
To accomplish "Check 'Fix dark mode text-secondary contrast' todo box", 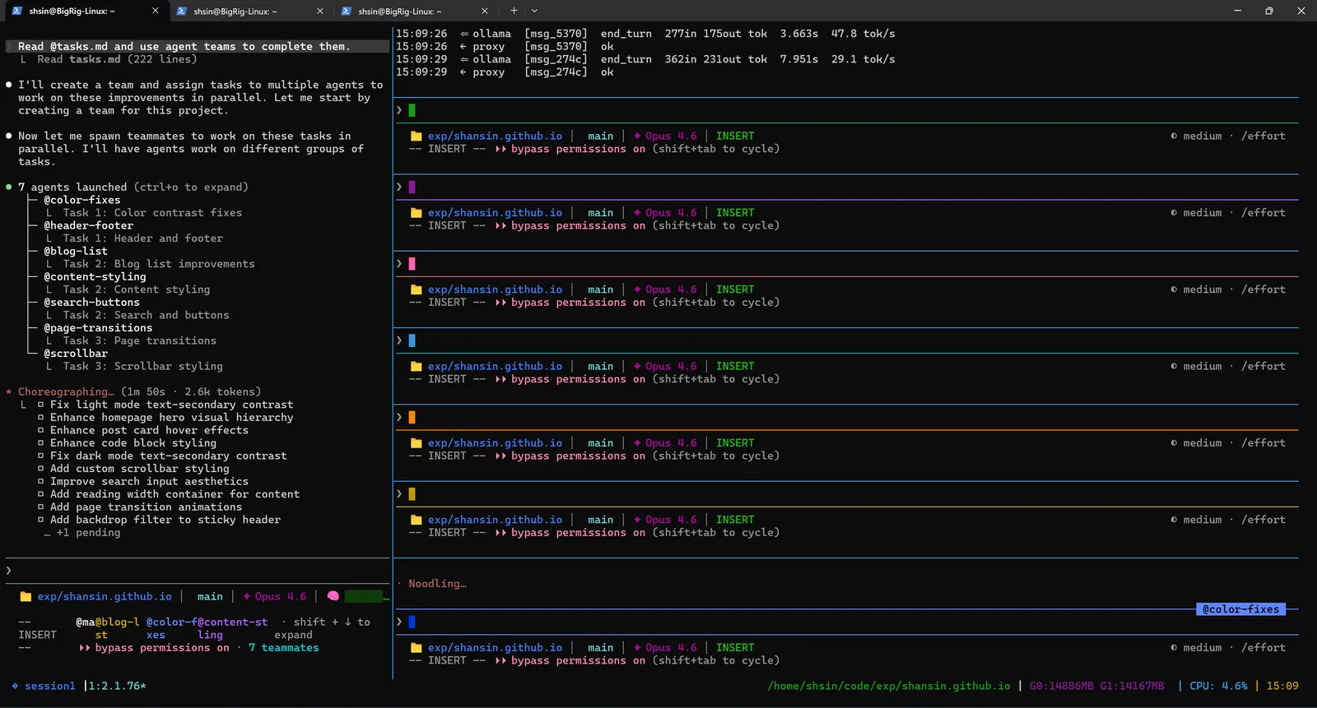I will point(41,456).
